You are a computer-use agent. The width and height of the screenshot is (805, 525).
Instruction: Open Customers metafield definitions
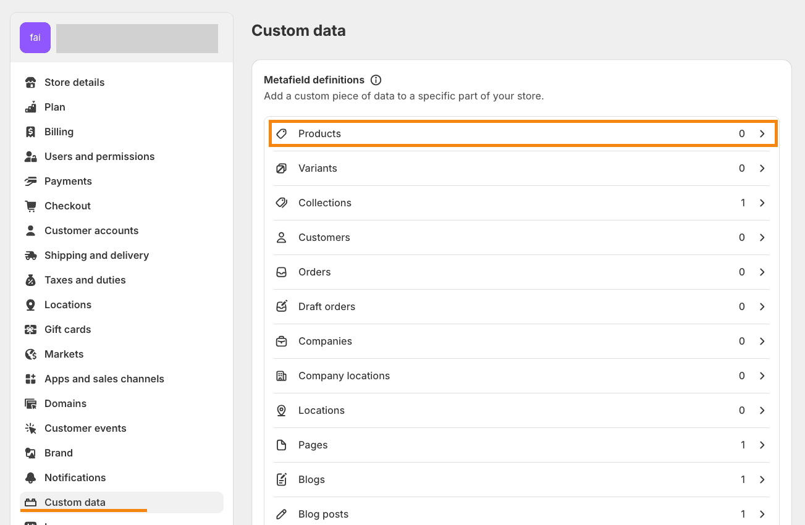[522, 237]
